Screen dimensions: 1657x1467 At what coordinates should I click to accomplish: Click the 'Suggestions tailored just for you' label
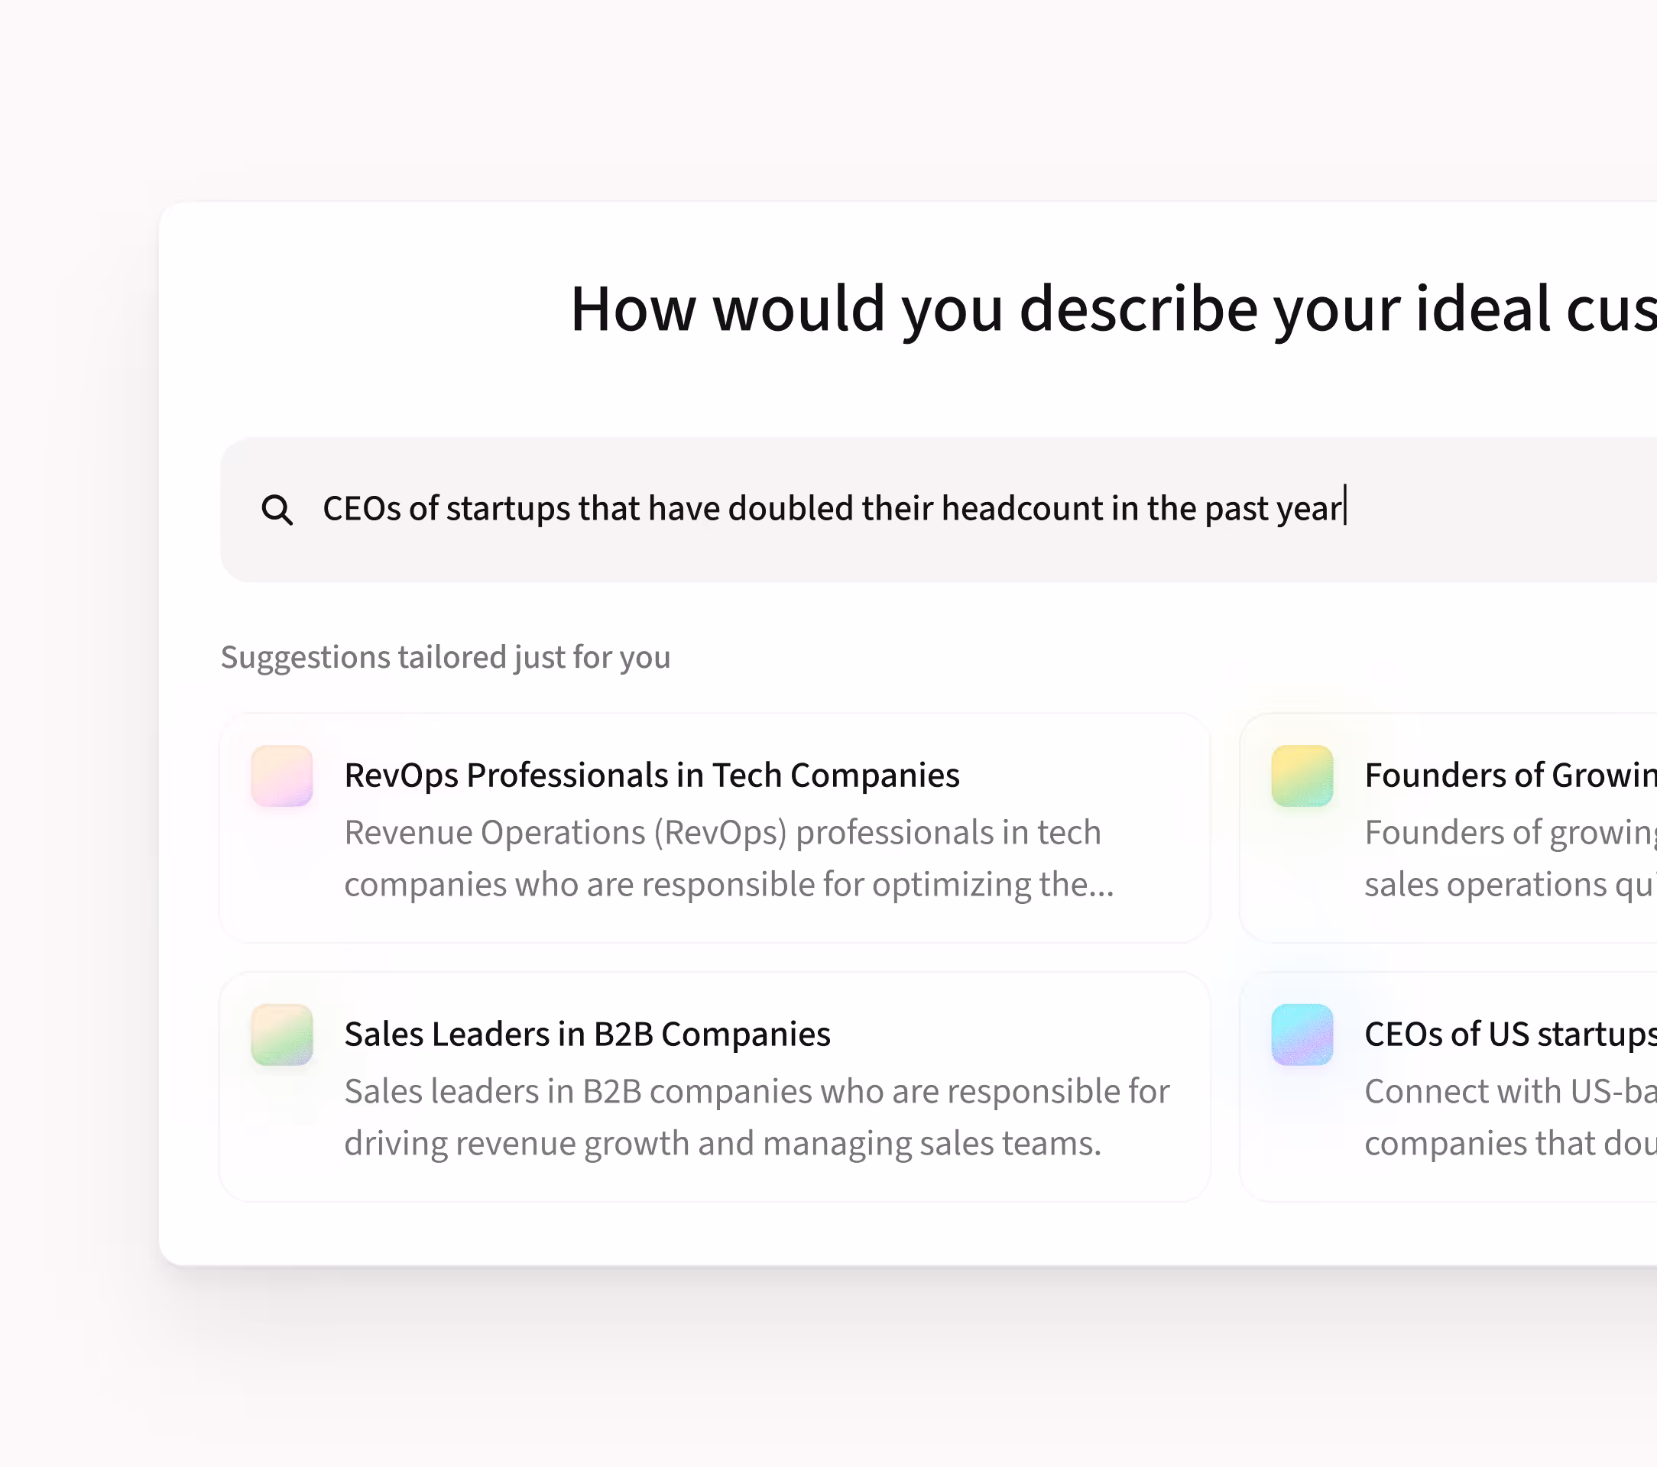pyautogui.click(x=445, y=657)
